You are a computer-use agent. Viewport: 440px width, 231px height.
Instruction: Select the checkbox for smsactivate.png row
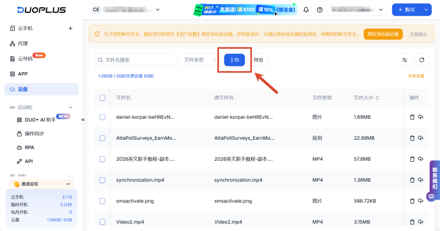[x=102, y=201]
